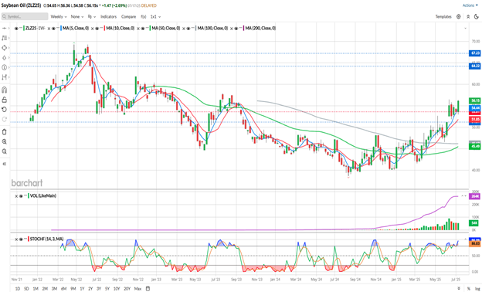The image size is (482, 292).
Task: Zoom out of chart
Action: coord(5,151)
